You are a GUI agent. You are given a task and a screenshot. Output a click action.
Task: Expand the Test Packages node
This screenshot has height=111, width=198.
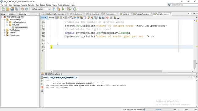click(x=5, y=30)
